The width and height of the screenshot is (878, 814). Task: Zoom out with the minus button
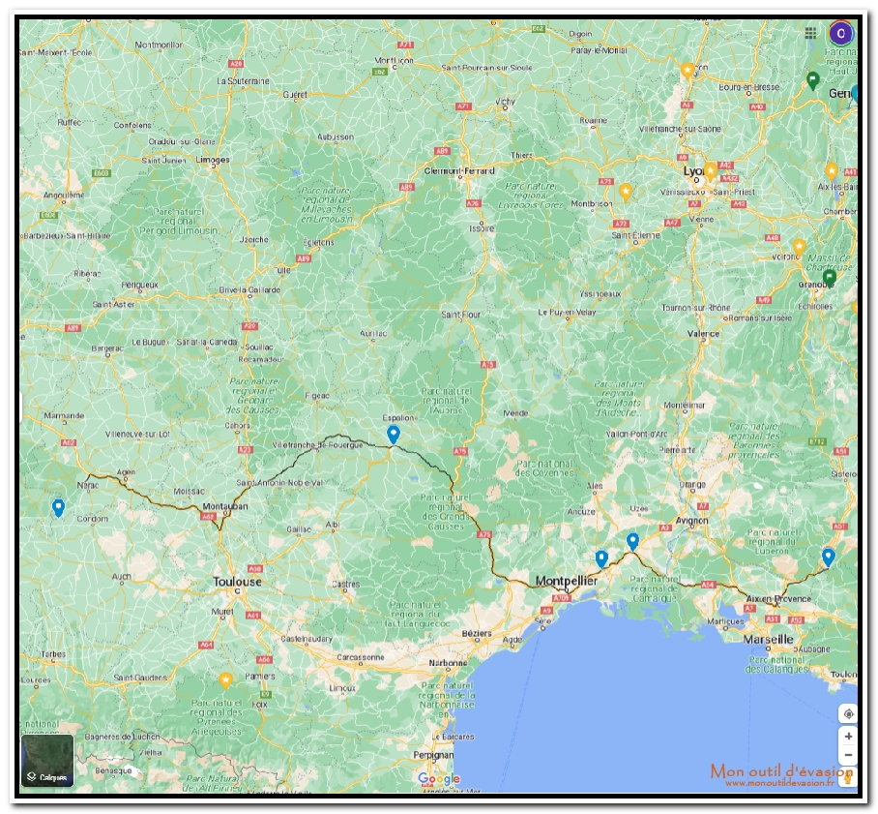tap(848, 755)
